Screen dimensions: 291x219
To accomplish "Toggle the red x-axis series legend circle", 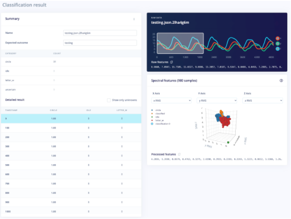I will [x=278, y=38].
